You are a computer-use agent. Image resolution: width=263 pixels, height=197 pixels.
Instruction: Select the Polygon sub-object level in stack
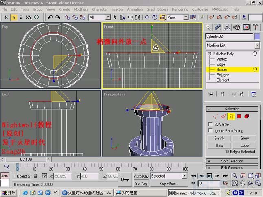tap(223, 75)
